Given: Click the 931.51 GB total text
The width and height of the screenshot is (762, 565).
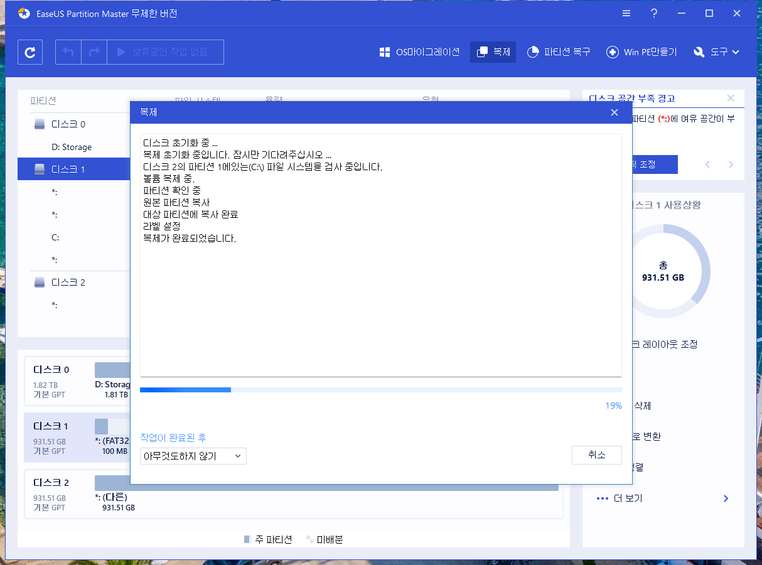Looking at the screenshot, I should point(663,277).
